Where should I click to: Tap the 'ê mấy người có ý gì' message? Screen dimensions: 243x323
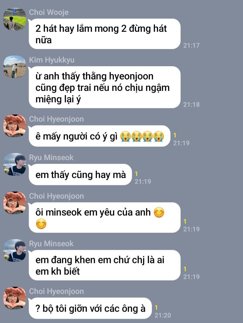[100, 136]
